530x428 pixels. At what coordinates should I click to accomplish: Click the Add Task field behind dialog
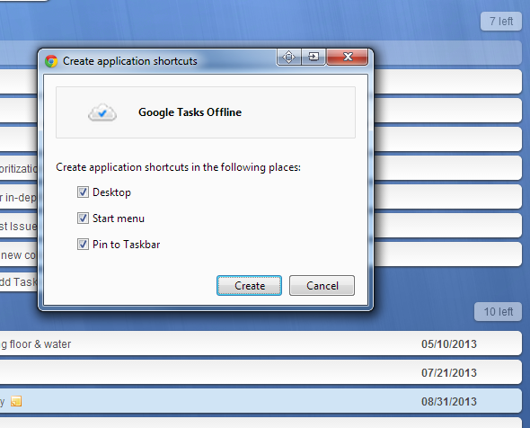click(19, 281)
